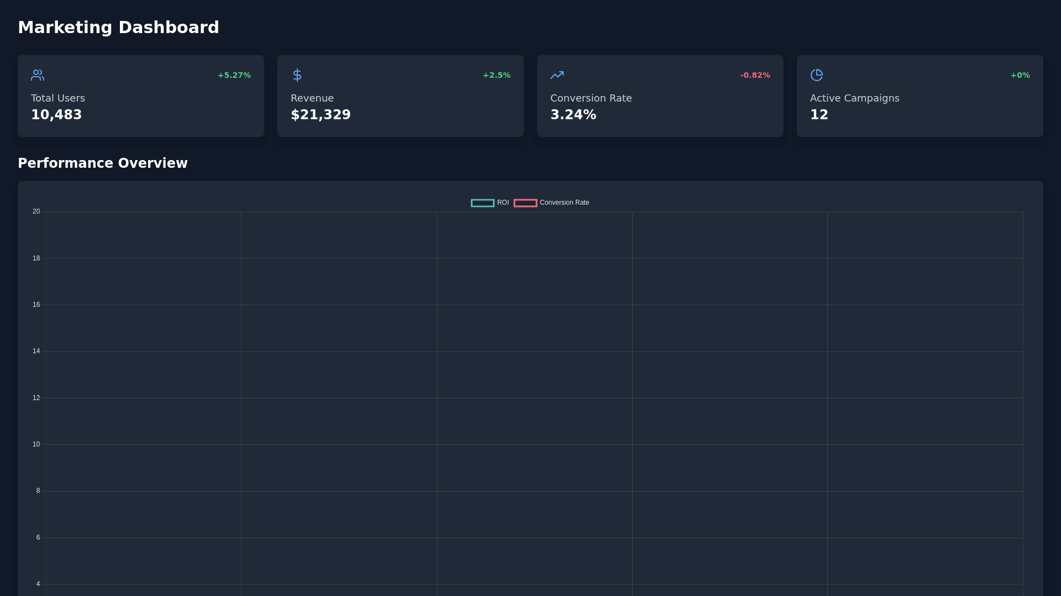Click the Total Users people icon
The width and height of the screenshot is (1061, 596).
click(x=38, y=75)
